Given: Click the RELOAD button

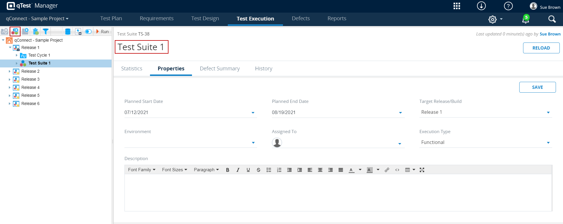Looking at the screenshot, I should point(541,48).
